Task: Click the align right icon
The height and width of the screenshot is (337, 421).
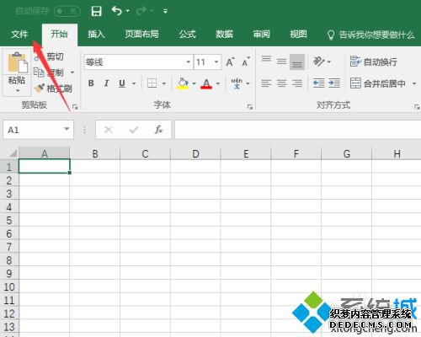Action: click(297, 83)
